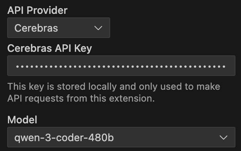241x151 pixels.
Task: Click the Cerebras API Key label
Action: point(50,49)
